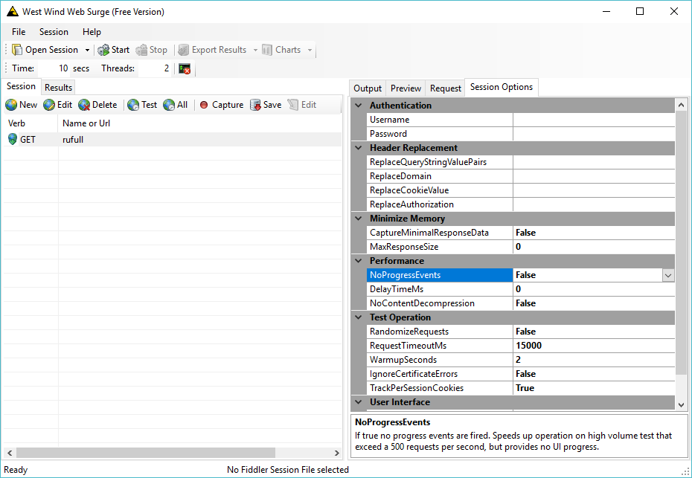The height and width of the screenshot is (478, 692).
Task: Click the Verb column header
Action: click(x=31, y=123)
